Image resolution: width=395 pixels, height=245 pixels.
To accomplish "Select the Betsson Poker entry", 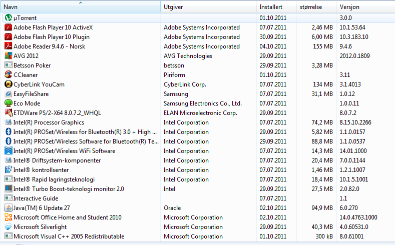I will pos(32,65).
